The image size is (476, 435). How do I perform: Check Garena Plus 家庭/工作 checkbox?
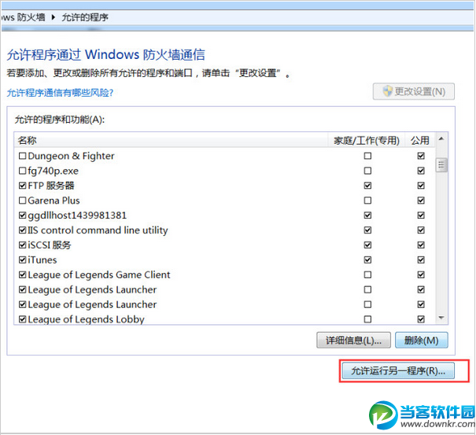[x=367, y=201]
